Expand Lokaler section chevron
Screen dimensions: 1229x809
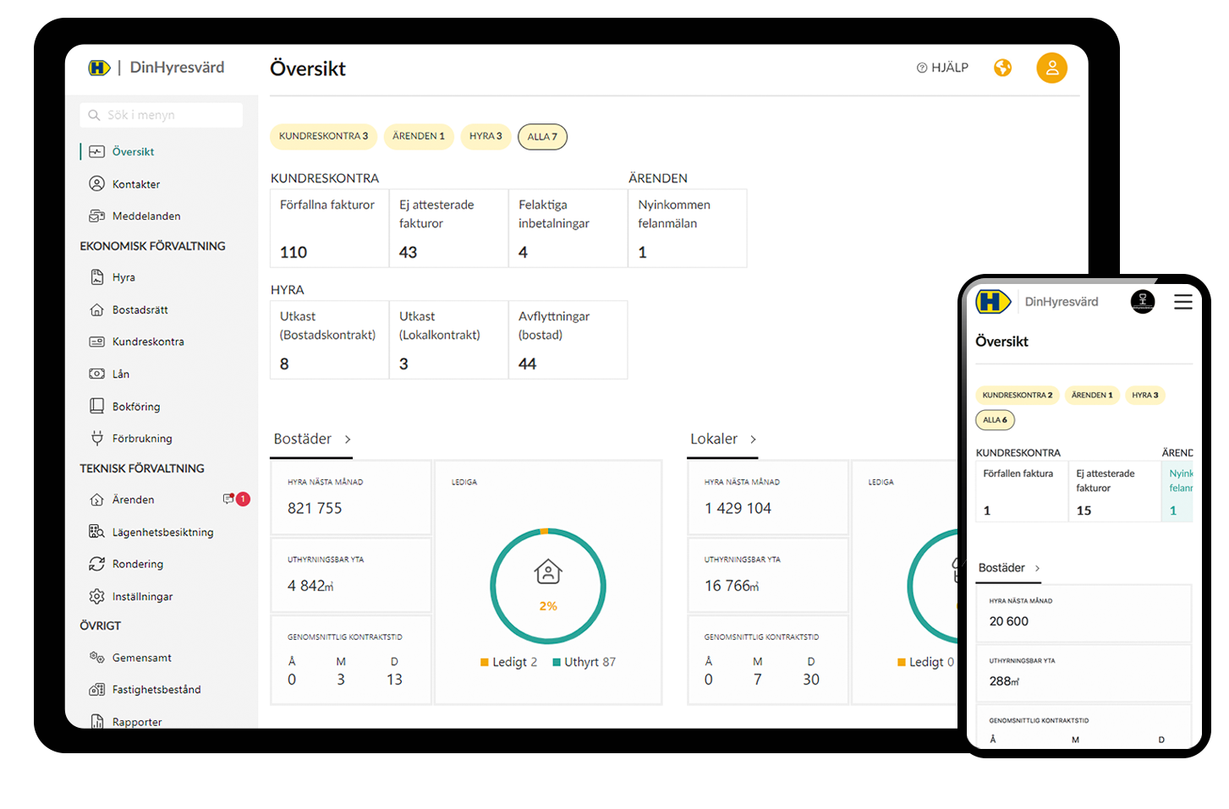tap(753, 440)
